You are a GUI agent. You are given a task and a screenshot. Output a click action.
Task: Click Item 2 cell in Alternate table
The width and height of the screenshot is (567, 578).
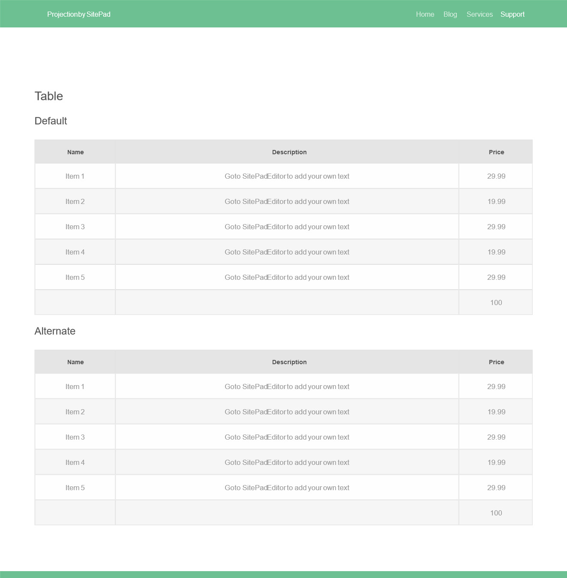point(75,412)
